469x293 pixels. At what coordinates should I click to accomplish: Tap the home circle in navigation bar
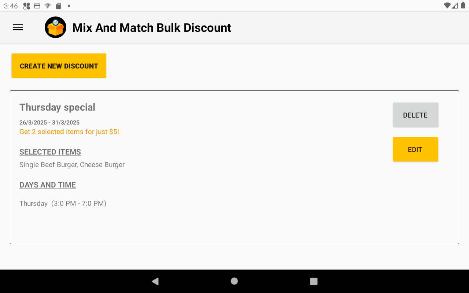234,281
